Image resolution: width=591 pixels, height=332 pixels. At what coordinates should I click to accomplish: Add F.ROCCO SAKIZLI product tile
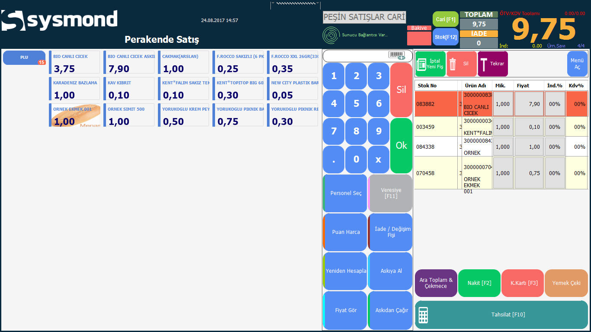pos(238,62)
